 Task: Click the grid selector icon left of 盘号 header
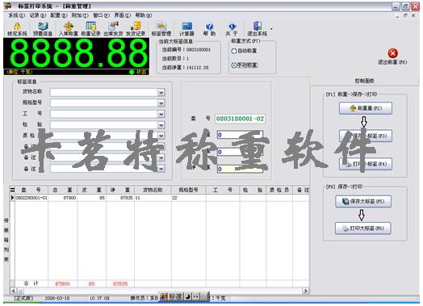pyautogui.click(x=12, y=190)
